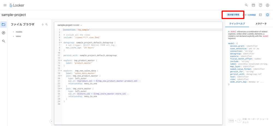This screenshot has height=126, width=273.
Task: Open the object browser compass icon
Action: point(4,33)
